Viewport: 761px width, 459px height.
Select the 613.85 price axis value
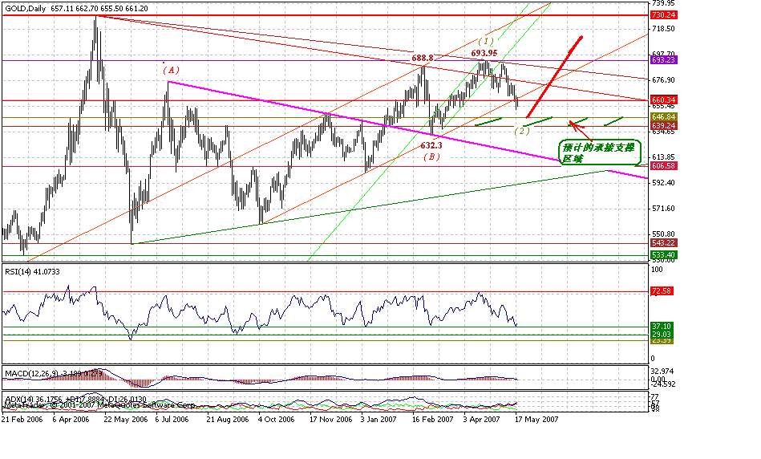coord(662,157)
